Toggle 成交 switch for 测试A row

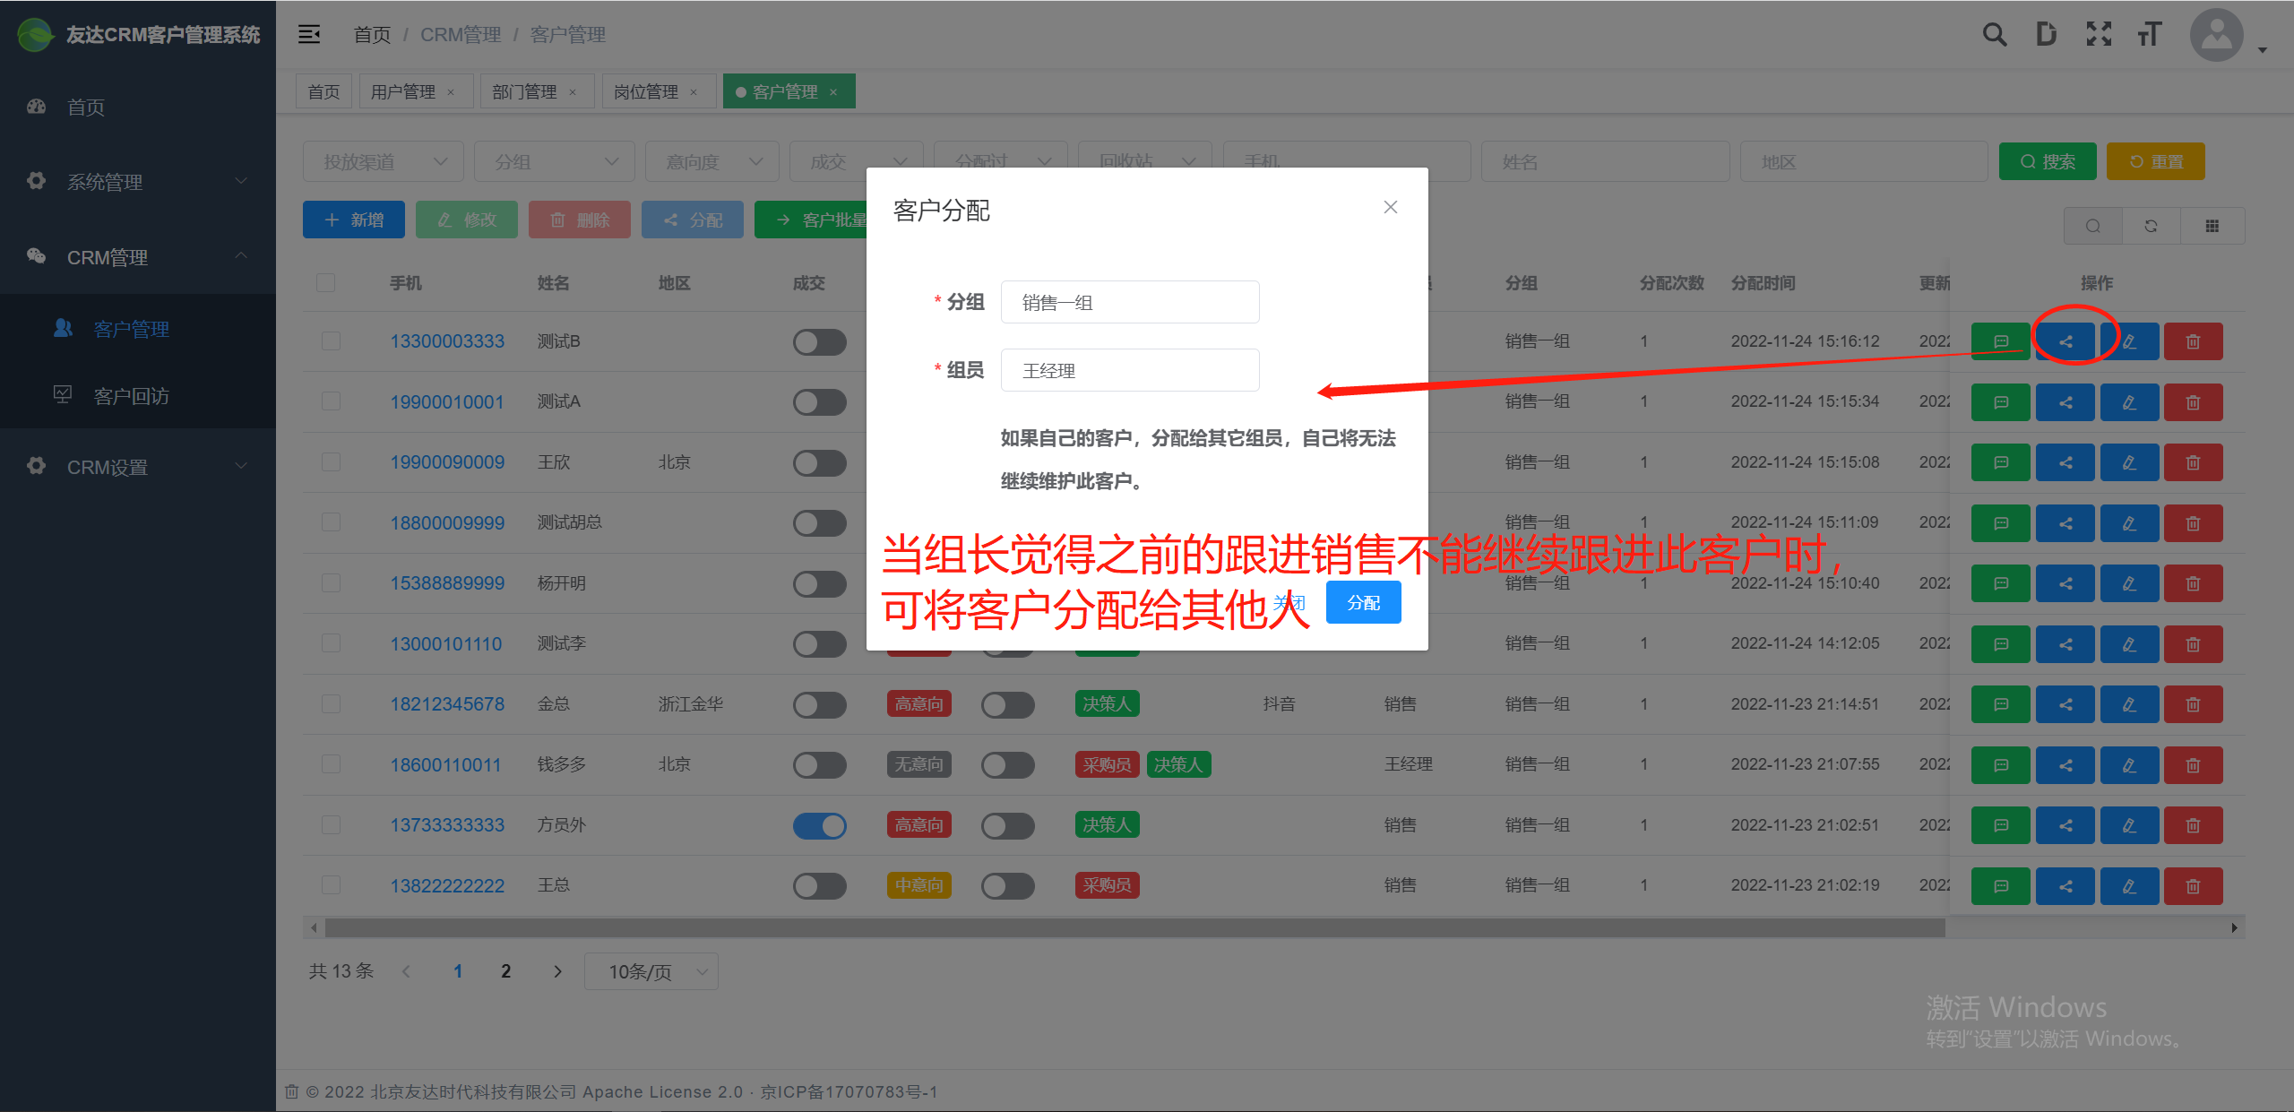click(820, 402)
